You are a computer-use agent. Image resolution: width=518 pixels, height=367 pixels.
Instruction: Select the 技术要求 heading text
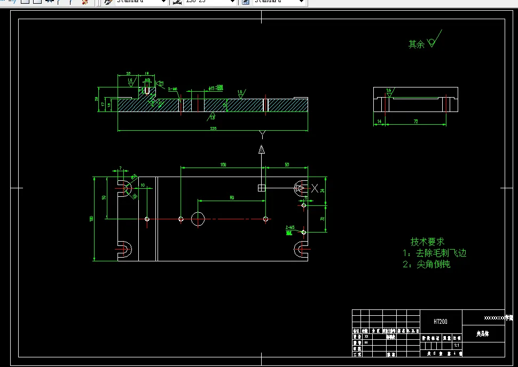click(x=427, y=242)
